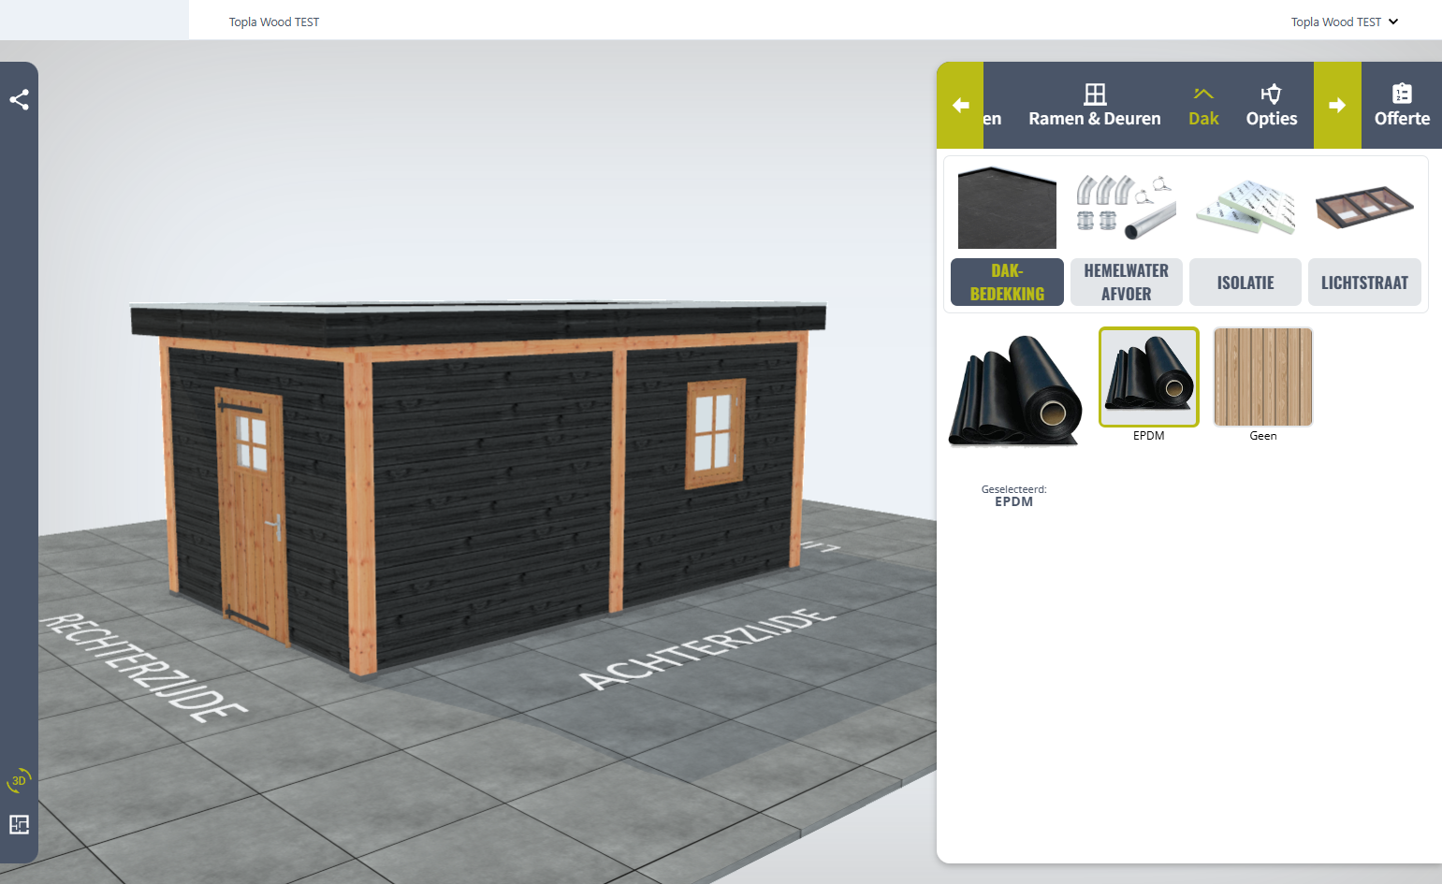Screen dimensions: 1442x884
Task: Click the rainwater drainage pipes thumbnail
Action: (1126, 207)
